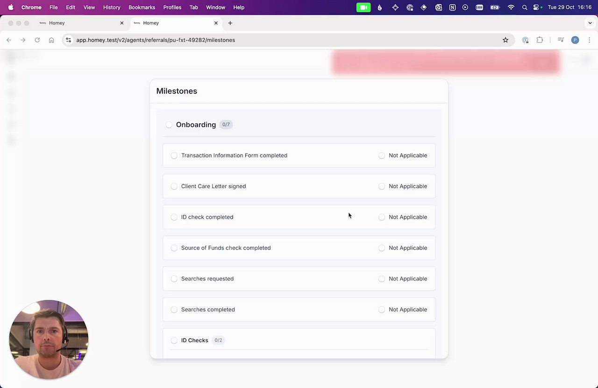
Task: Click the browser forward arrow
Action: tap(23, 40)
